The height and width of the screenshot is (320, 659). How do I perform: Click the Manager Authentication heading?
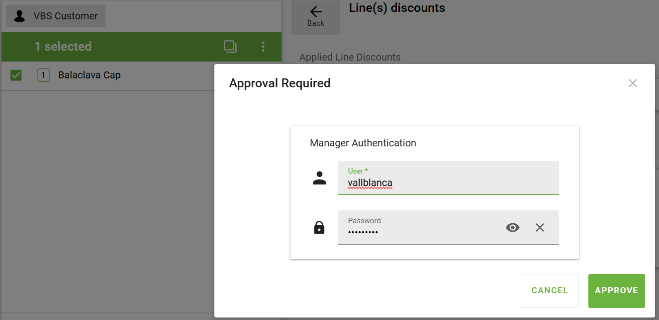[363, 143]
